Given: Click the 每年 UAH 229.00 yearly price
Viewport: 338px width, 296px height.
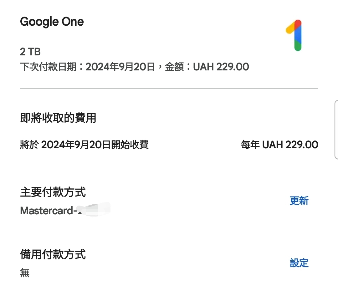Looking at the screenshot, I should pyautogui.click(x=279, y=145).
